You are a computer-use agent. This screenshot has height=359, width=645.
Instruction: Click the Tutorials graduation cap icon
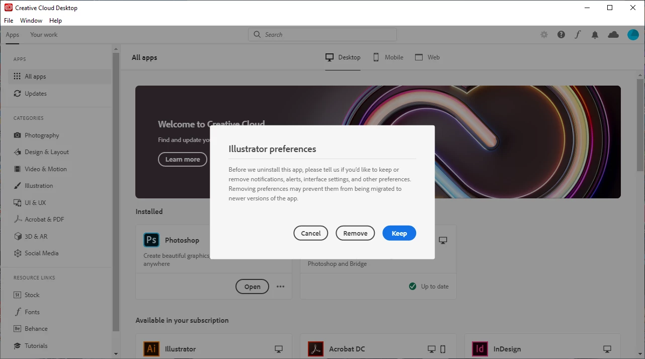point(18,346)
